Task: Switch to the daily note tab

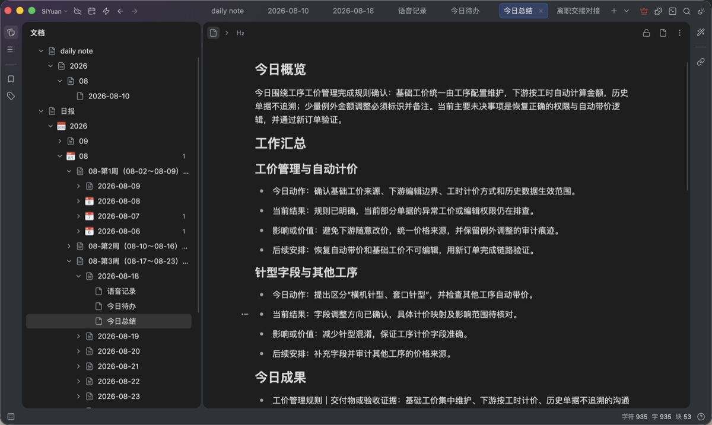Action: click(227, 11)
